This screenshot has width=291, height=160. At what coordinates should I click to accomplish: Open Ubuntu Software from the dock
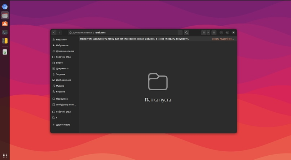[x=5, y=23]
